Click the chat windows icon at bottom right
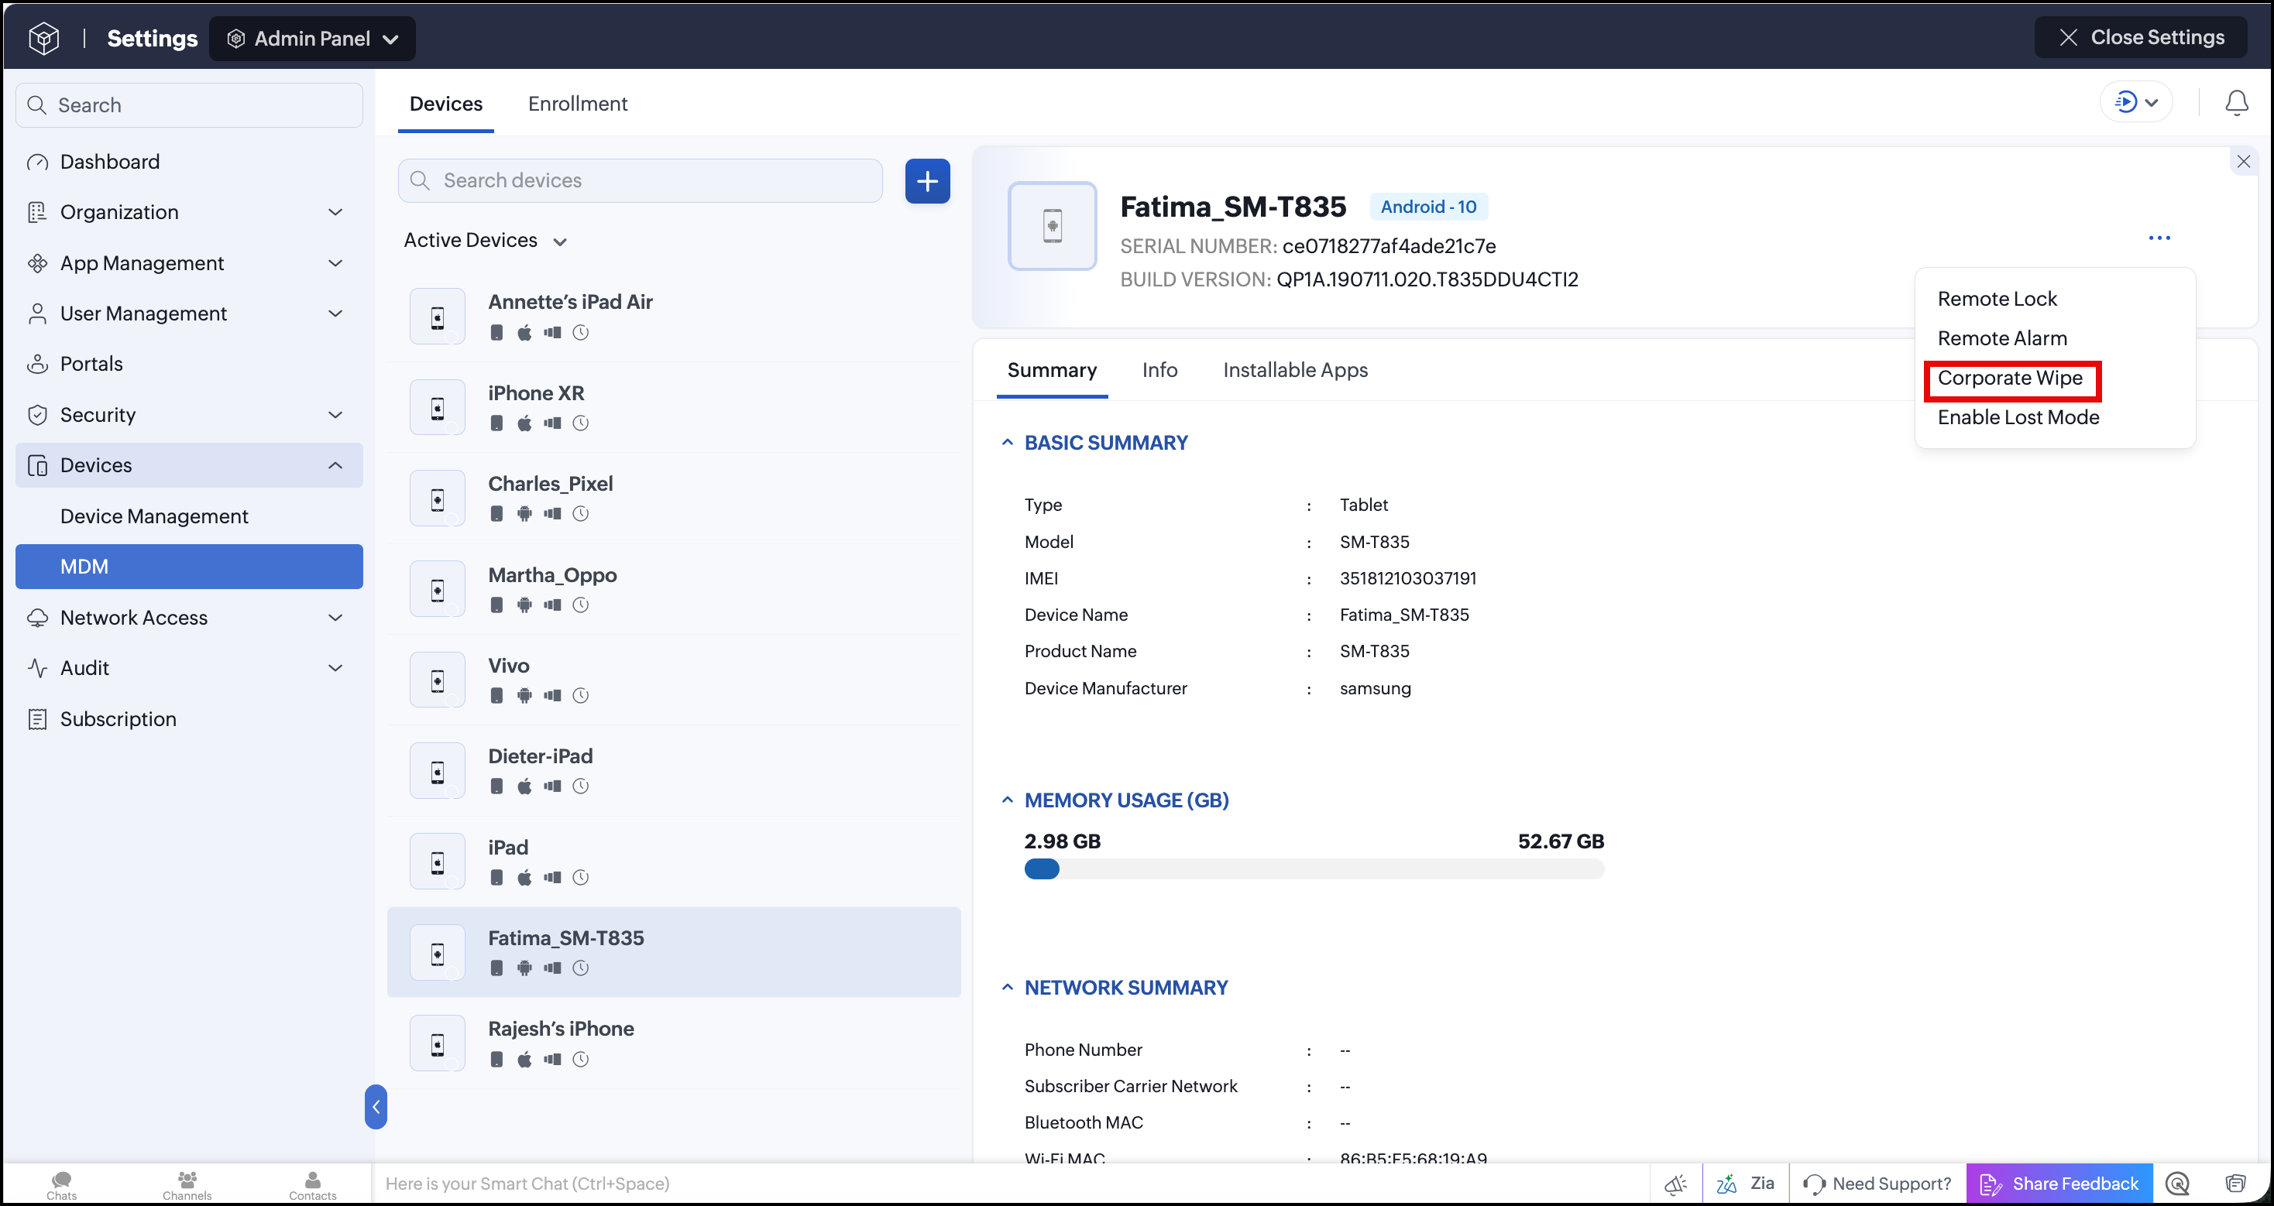The image size is (2274, 1206). coord(2234,1184)
